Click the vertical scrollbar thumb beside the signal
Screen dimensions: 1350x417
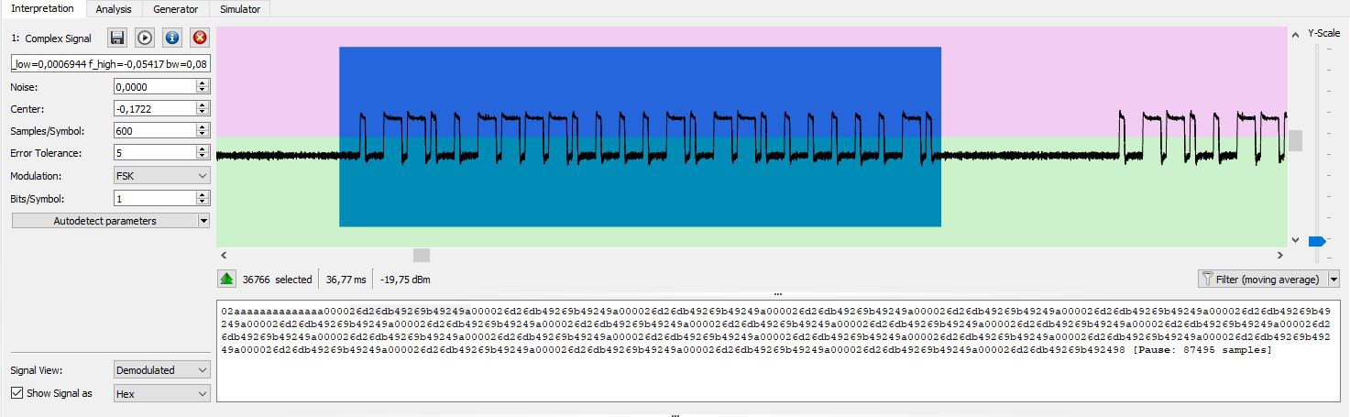point(1295,140)
